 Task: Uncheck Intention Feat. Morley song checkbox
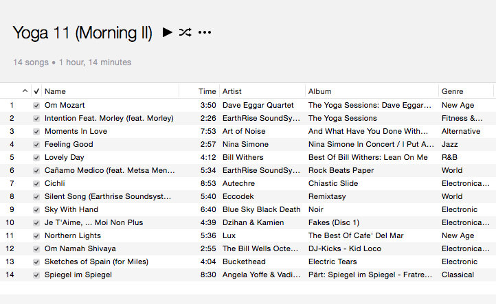click(x=36, y=119)
